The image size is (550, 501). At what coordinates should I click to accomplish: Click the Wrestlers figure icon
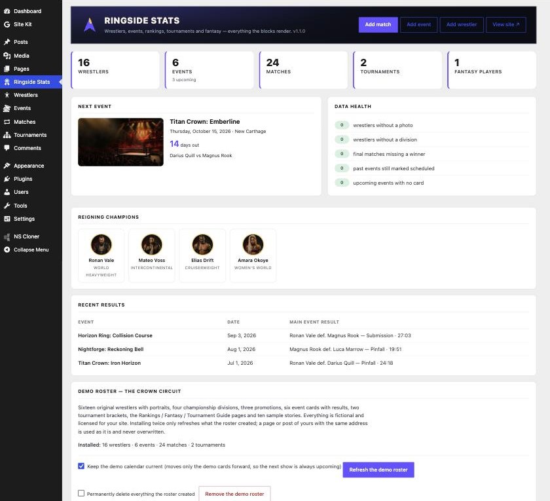7,95
